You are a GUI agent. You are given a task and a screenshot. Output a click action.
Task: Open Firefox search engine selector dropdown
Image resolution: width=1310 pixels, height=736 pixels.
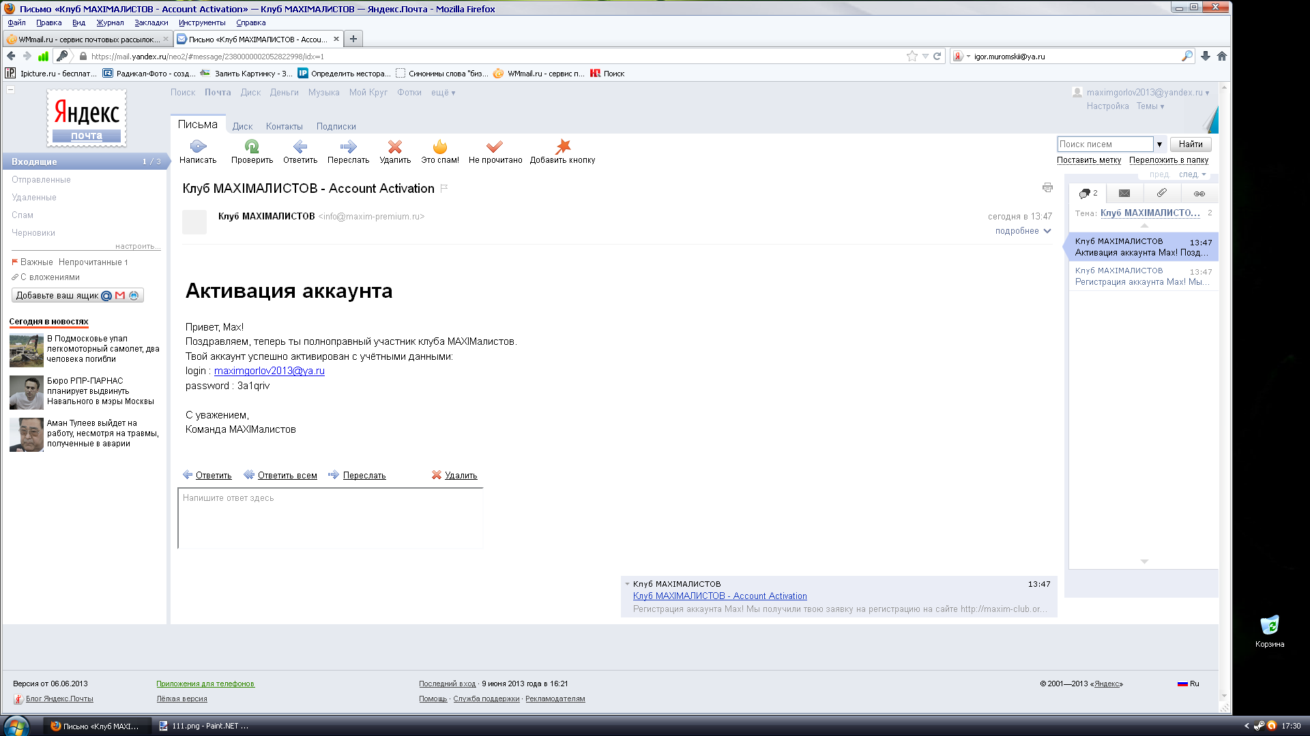click(961, 56)
